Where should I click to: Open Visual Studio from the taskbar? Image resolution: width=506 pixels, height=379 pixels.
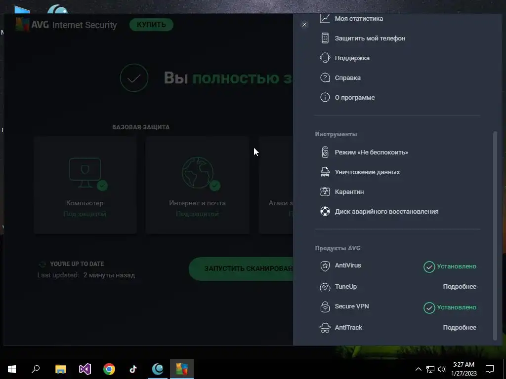(85, 369)
